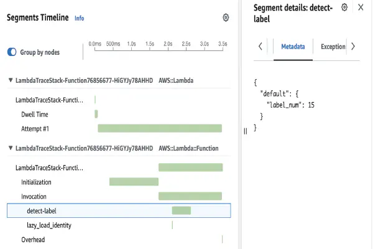The width and height of the screenshot is (373, 249).
Task: Open Segment details settings gear icon
Action: tap(344, 7)
